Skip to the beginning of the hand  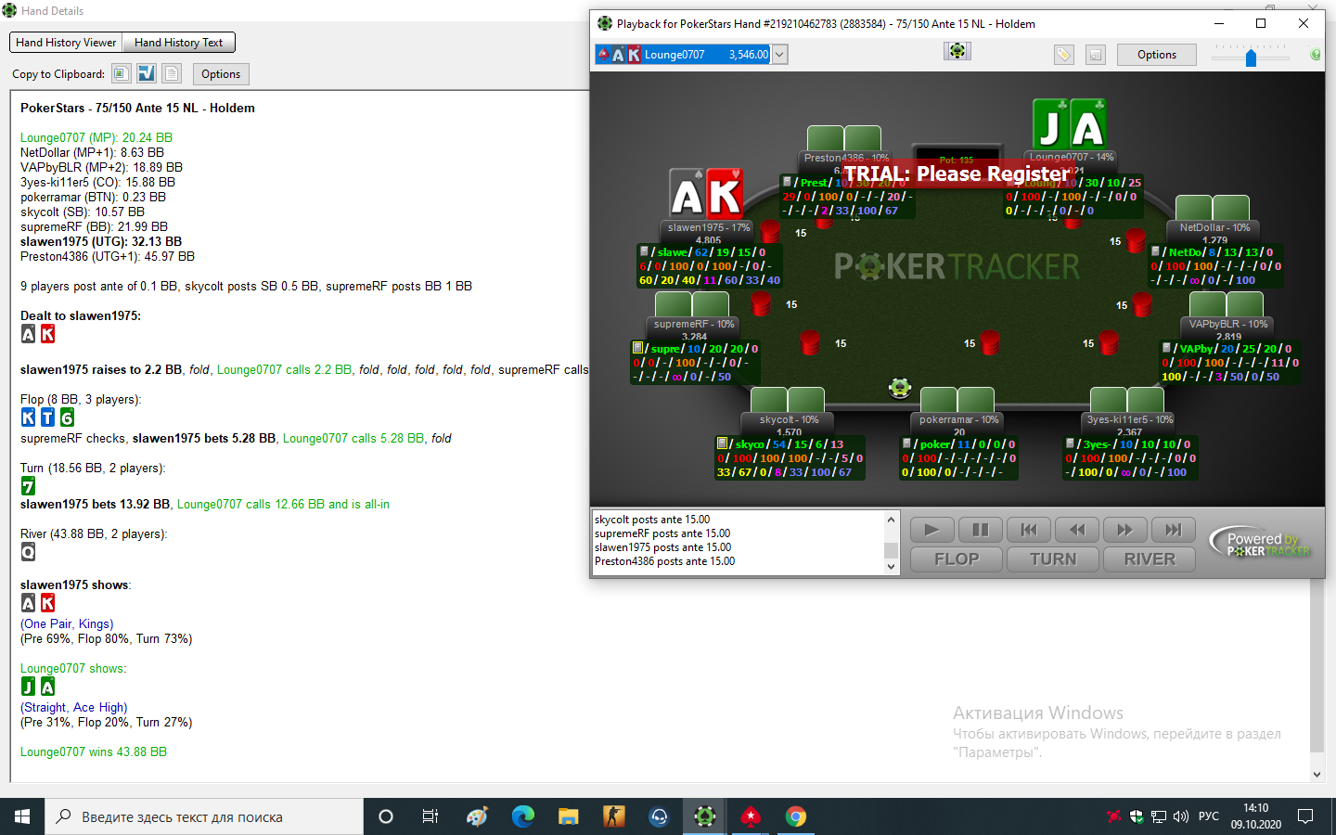1029,530
